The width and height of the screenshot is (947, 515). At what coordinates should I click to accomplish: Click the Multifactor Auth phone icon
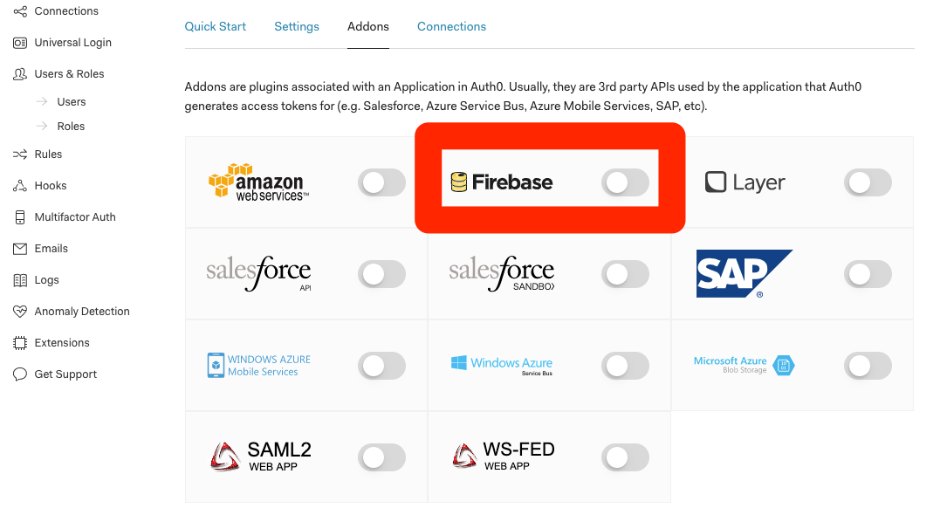coord(20,217)
